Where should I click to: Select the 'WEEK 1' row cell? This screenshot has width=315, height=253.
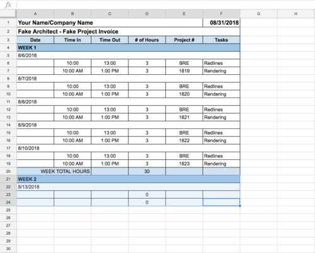pos(129,48)
